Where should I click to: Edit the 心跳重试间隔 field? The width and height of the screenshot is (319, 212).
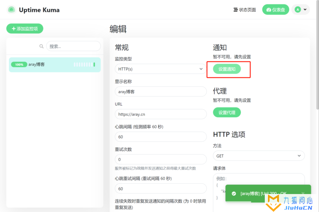click(x=161, y=189)
